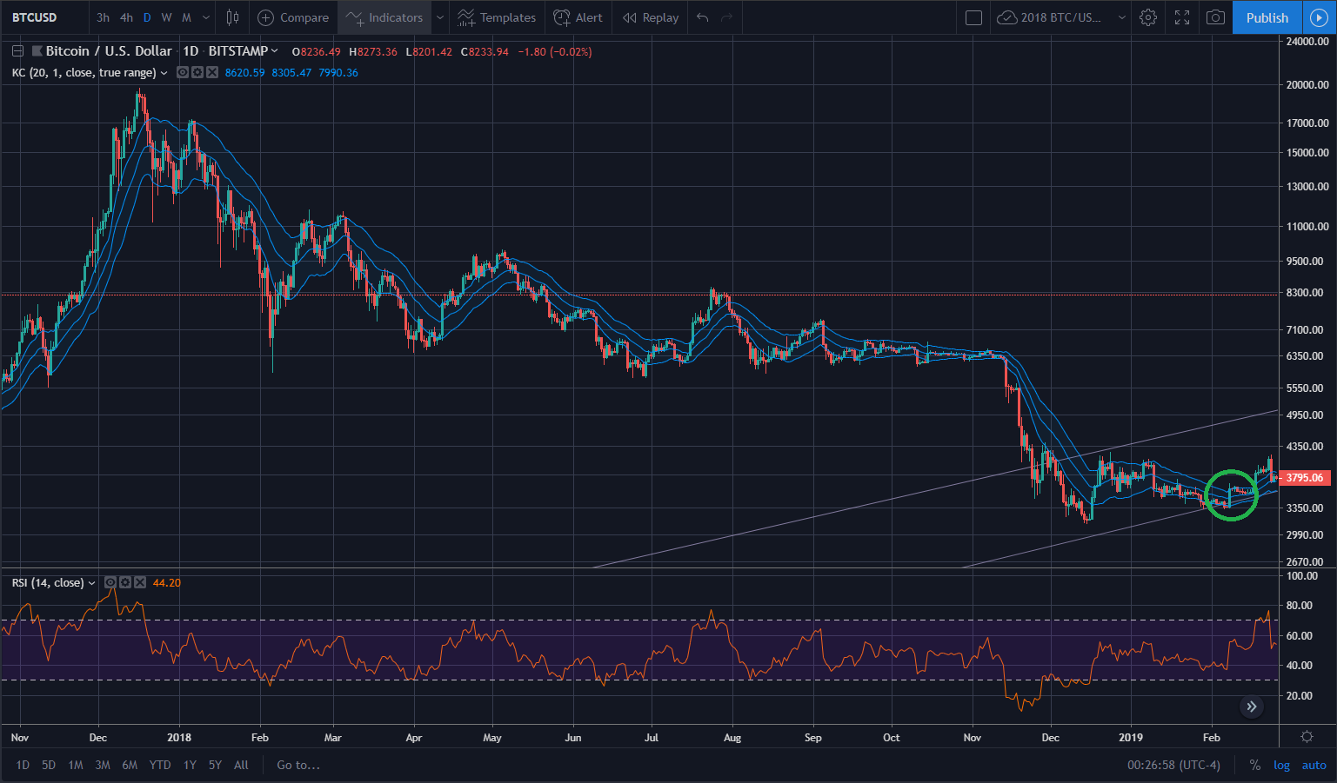The height and width of the screenshot is (783, 1337).
Task: Enter fullscreen chart mode
Action: coord(1182,17)
